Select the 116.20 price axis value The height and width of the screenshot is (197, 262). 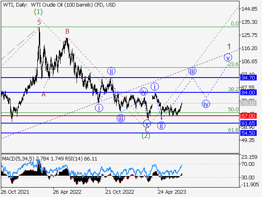pyautogui.click(x=249, y=48)
